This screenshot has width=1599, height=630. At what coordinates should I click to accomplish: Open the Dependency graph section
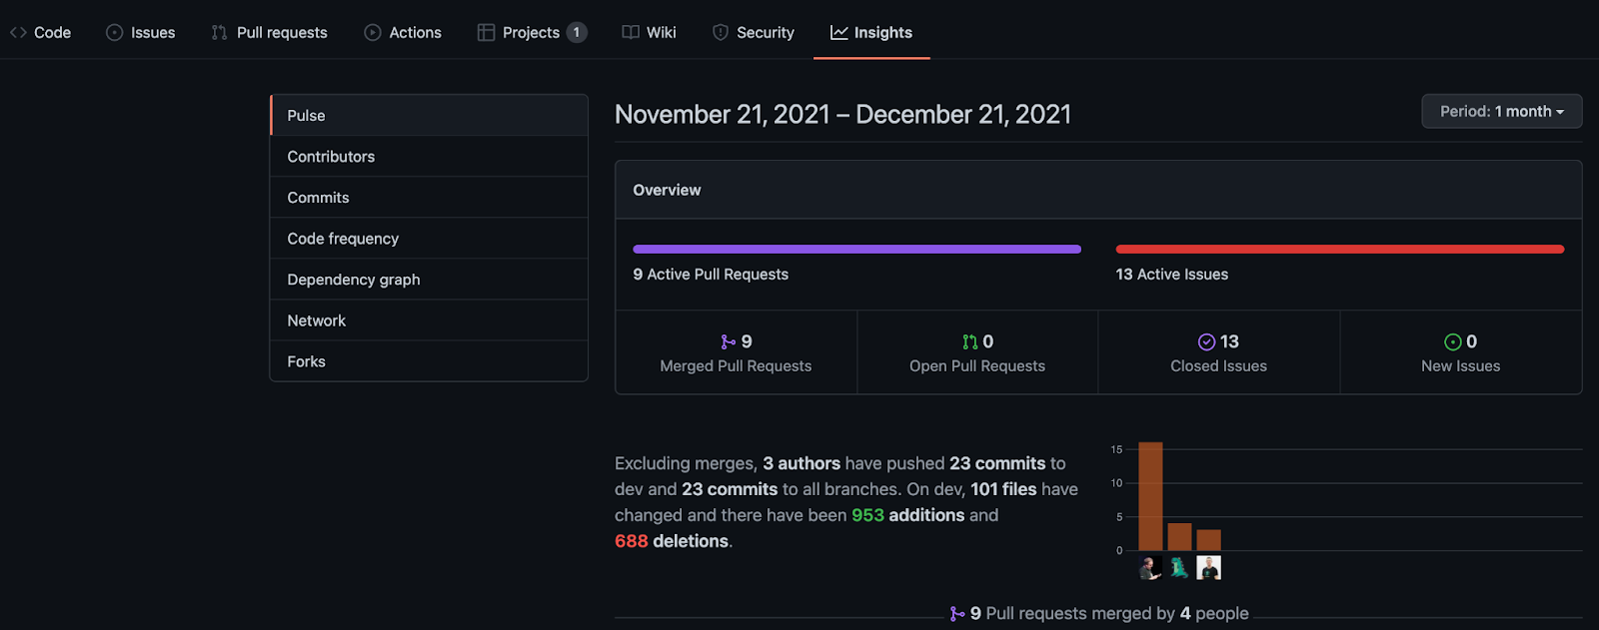tap(354, 280)
